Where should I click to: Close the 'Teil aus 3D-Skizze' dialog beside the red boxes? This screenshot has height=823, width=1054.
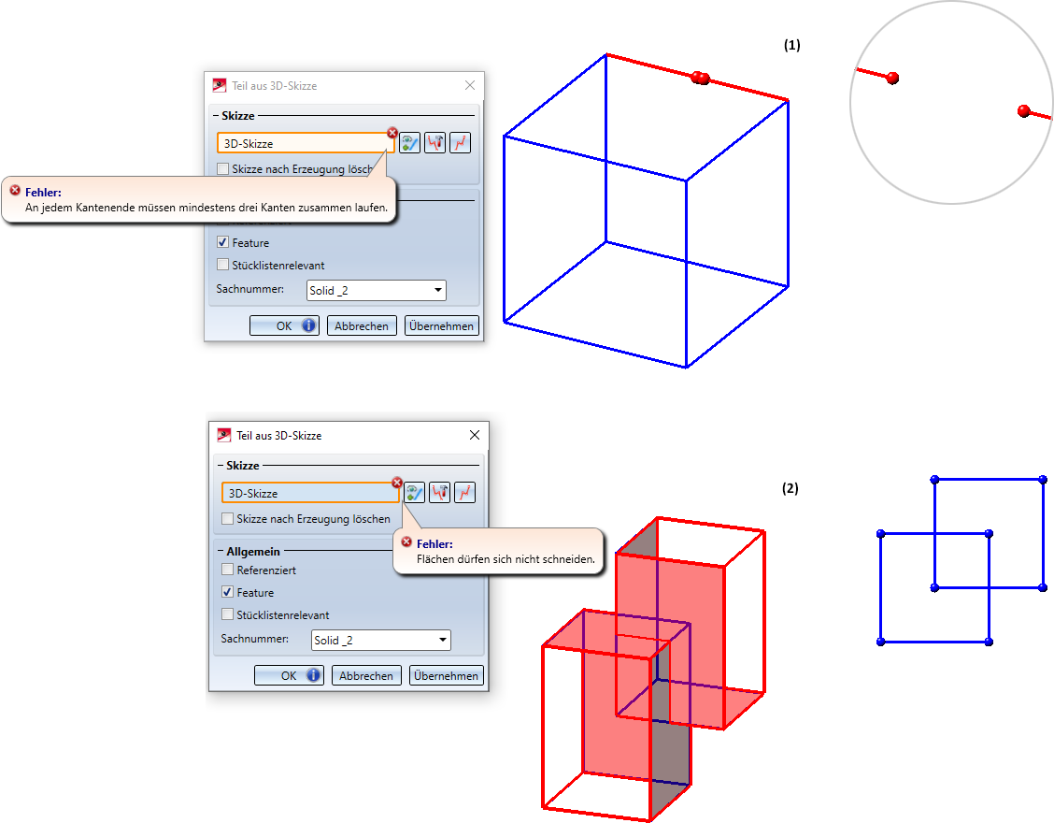(475, 436)
